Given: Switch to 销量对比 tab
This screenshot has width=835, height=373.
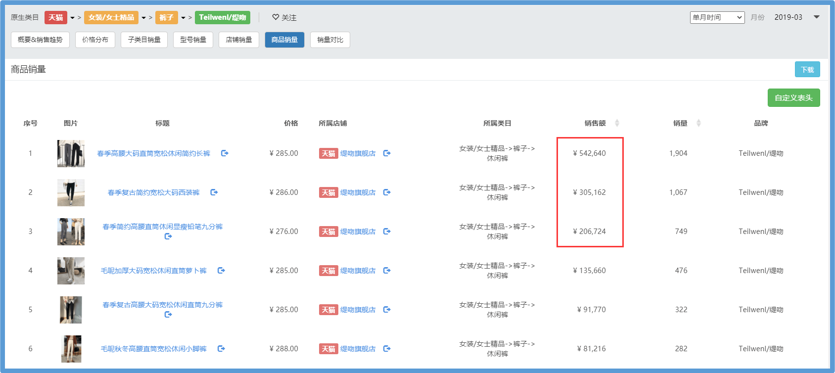Looking at the screenshot, I should [330, 40].
